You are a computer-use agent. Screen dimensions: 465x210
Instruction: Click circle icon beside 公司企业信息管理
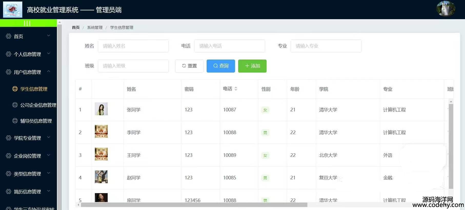tap(15, 105)
